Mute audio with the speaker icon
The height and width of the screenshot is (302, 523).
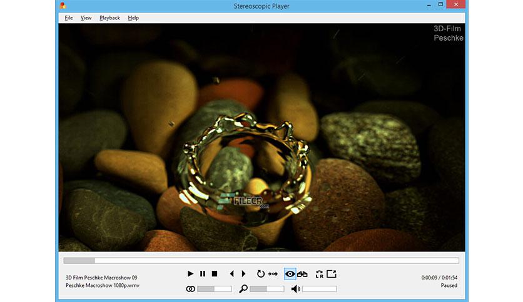coord(295,289)
